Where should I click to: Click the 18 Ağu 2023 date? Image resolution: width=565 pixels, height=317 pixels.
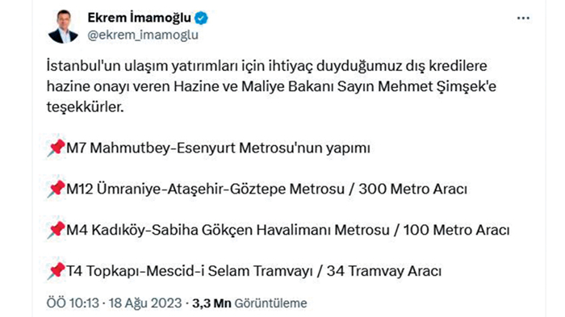[145, 303]
